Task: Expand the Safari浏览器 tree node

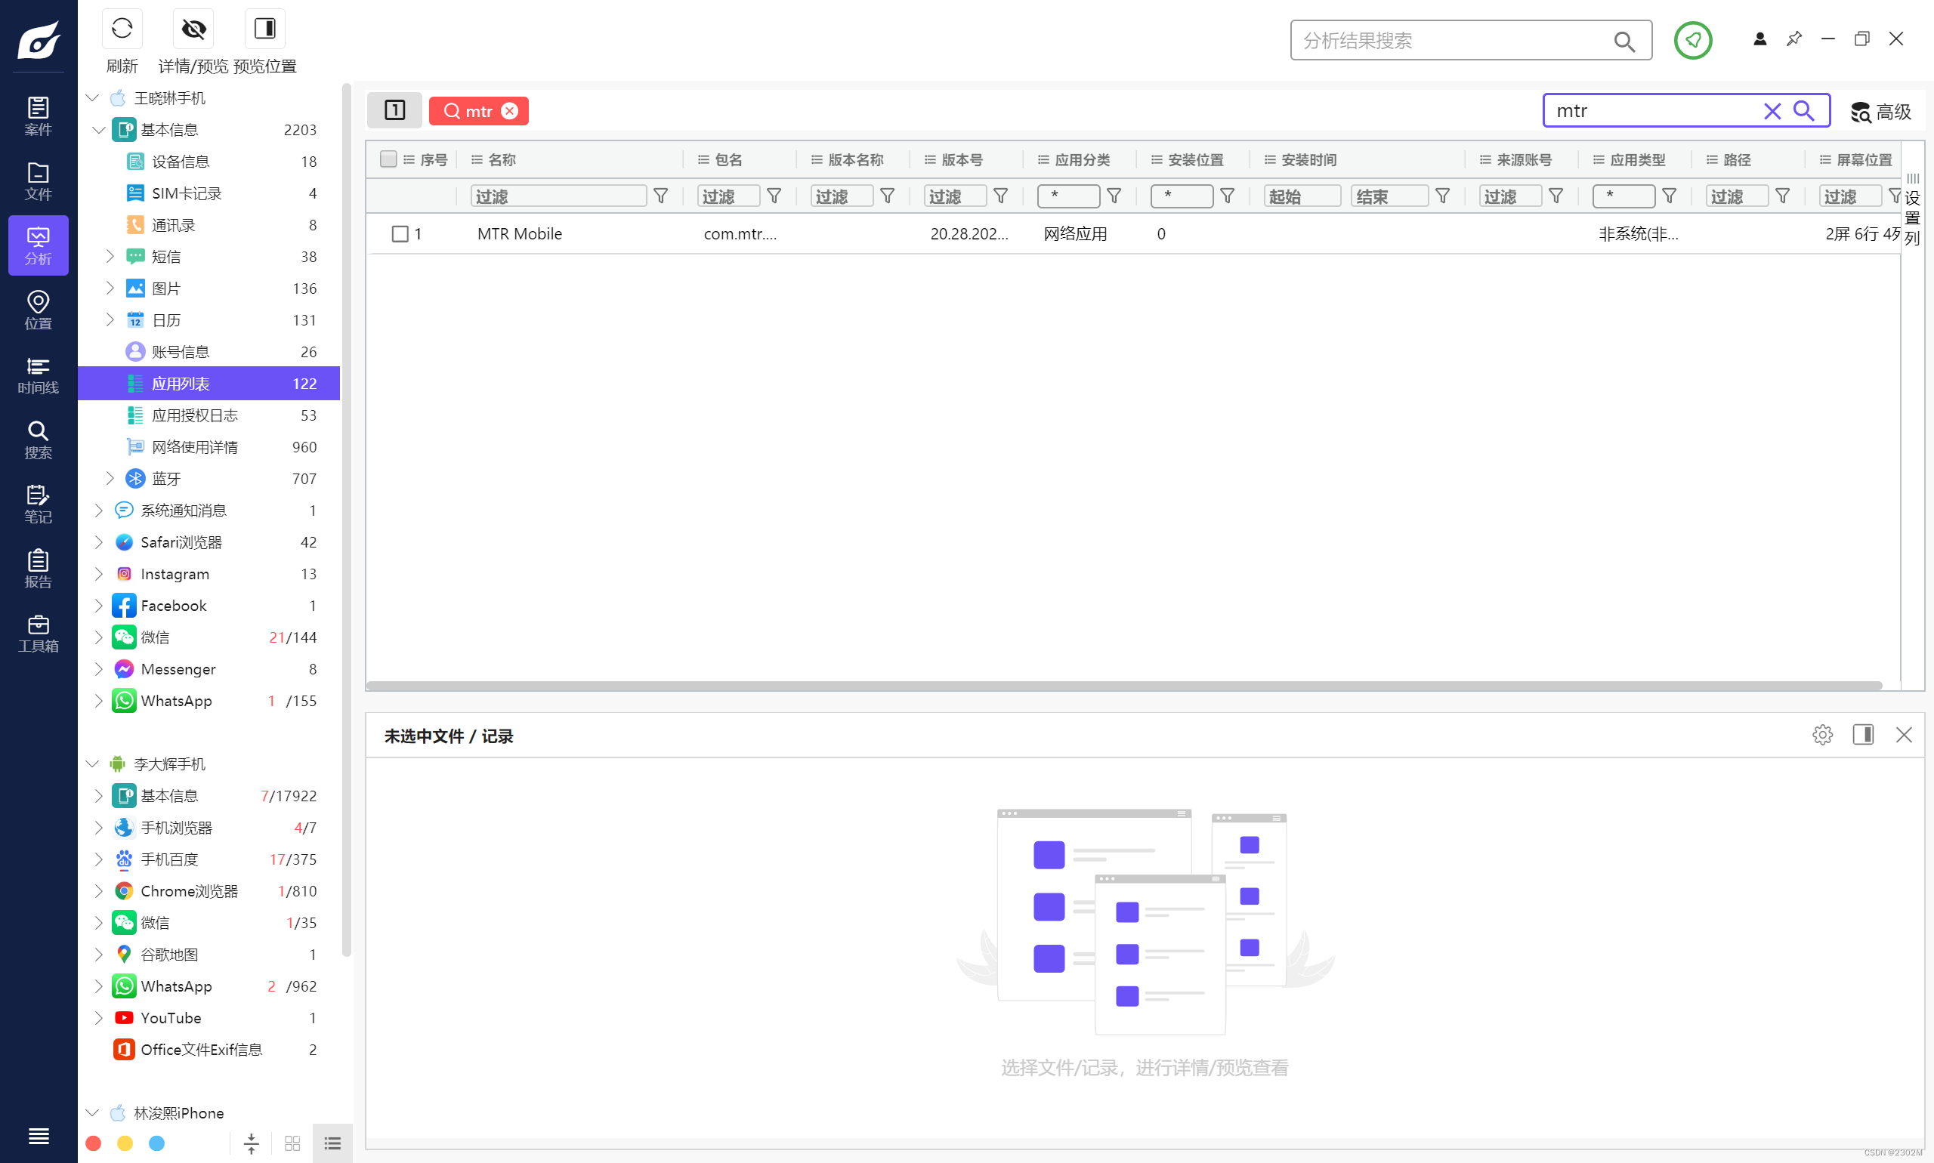Action: pos(99,542)
